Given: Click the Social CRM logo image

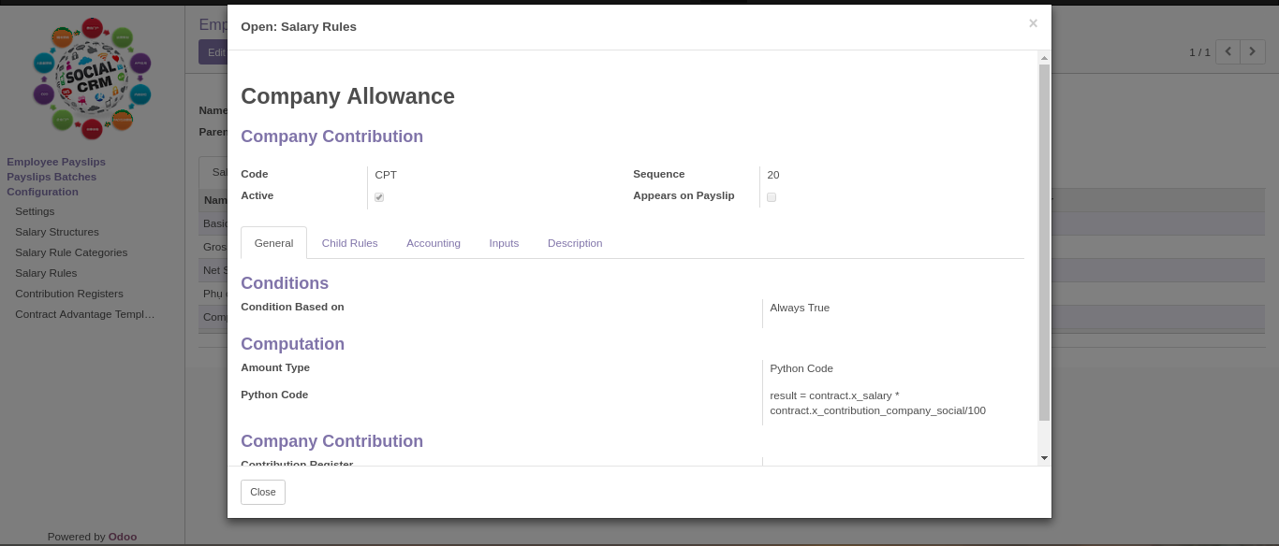Looking at the screenshot, I should (x=91, y=79).
